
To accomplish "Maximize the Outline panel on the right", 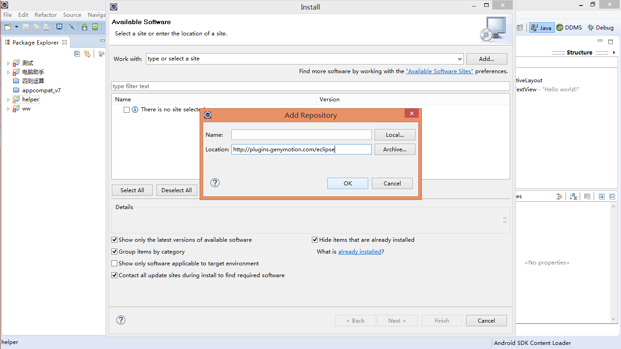I will pyautogui.click(x=611, y=41).
